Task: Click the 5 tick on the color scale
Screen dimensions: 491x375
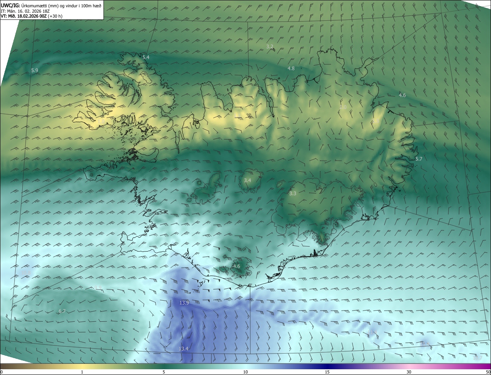Action: (x=164, y=372)
